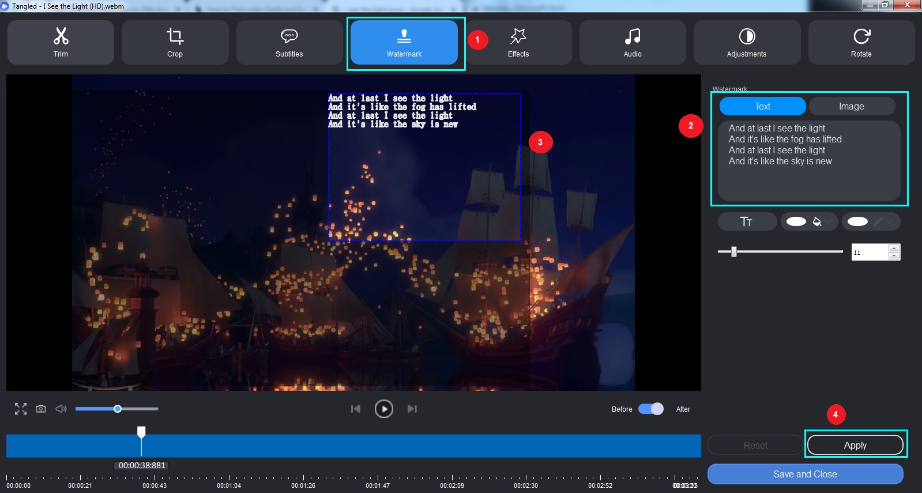Expand the outline color dropdown arrow
The height and width of the screenshot is (493, 922).
[890, 221]
